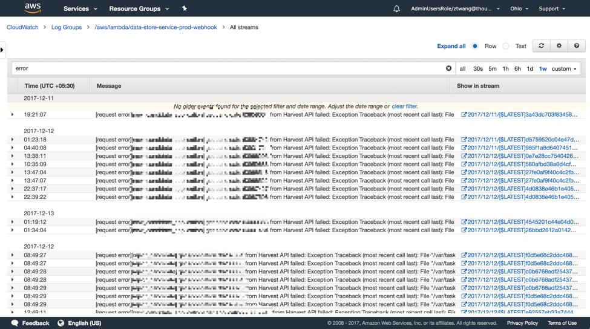Image resolution: width=590 pixels, height=329 pixels.
Task: Click the AWS logo home icon
Action: (33, 8)
